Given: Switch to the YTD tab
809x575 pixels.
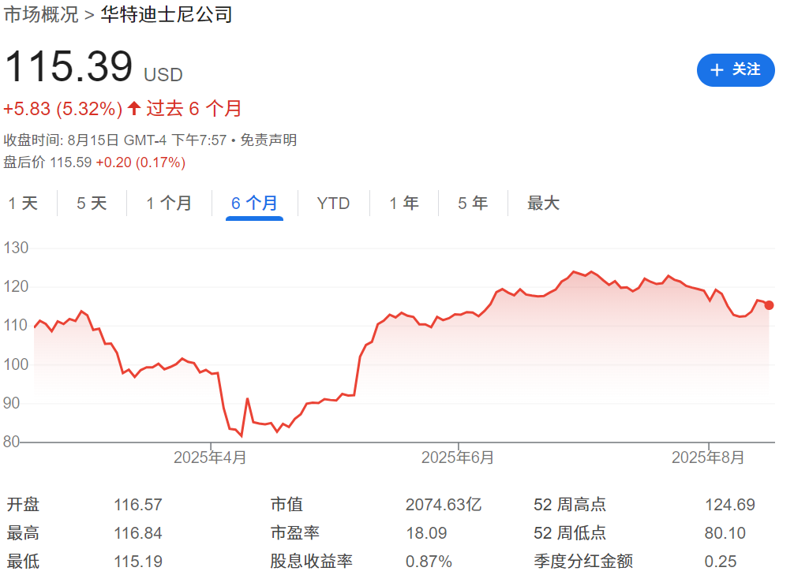Looking at the screenshot, I should pos(333,203).
